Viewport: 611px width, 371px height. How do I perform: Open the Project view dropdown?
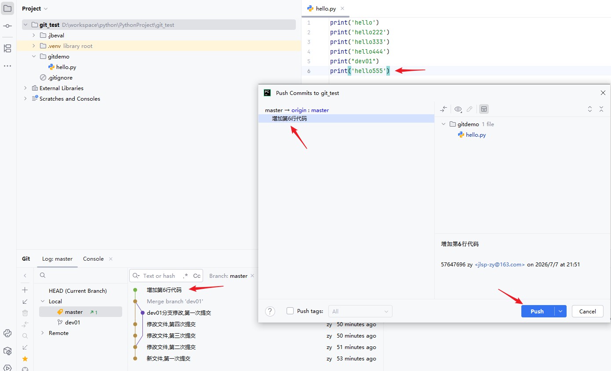click(x=35, y=8)
